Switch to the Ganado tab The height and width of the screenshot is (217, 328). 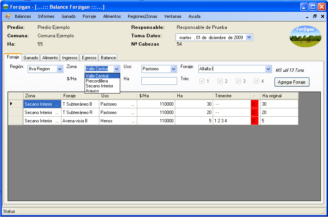click(31, 58)
